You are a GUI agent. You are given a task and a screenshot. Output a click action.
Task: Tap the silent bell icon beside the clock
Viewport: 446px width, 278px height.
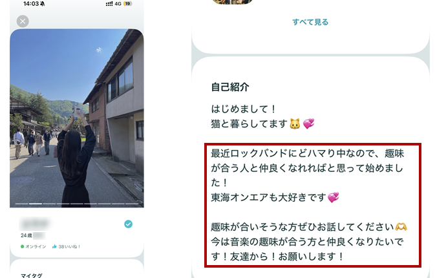[x=43, y=4]
